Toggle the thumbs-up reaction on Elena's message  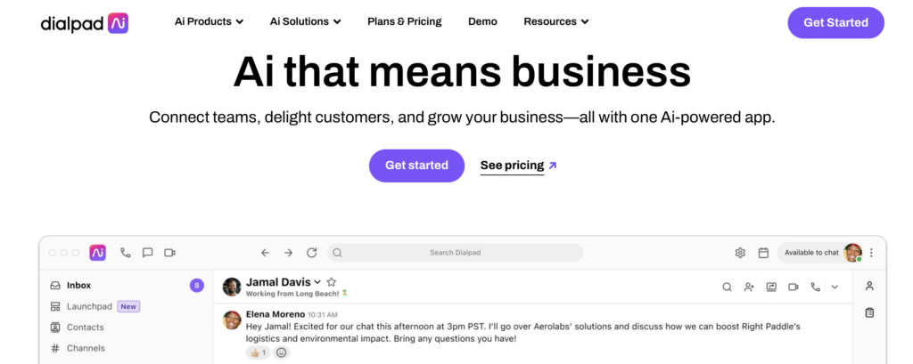pyautogui.click(x=259, y=352)
